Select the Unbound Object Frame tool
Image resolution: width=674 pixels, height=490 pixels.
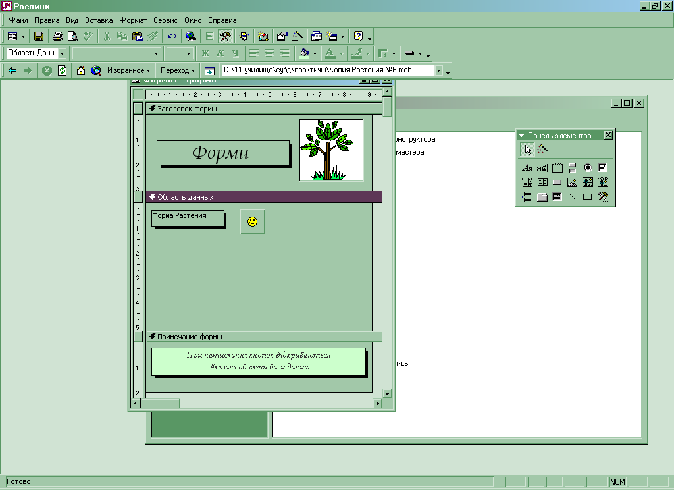point(588,182)
